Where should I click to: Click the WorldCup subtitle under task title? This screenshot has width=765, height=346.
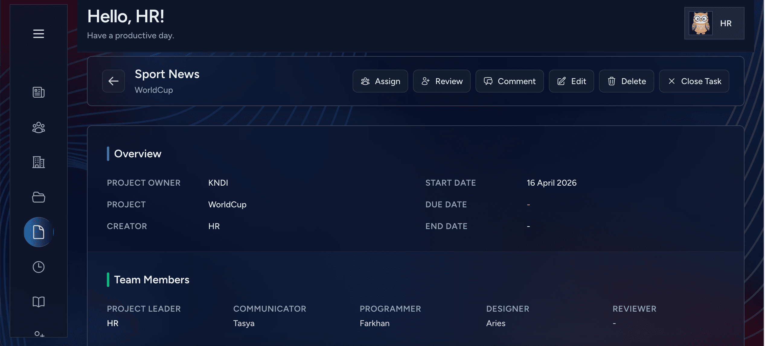point(154,90)
